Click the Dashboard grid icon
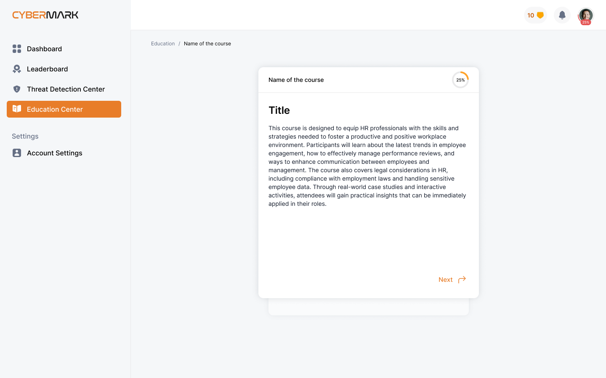Image resolution: width=606 pixels, height=378 pixels. coord(17,49)
